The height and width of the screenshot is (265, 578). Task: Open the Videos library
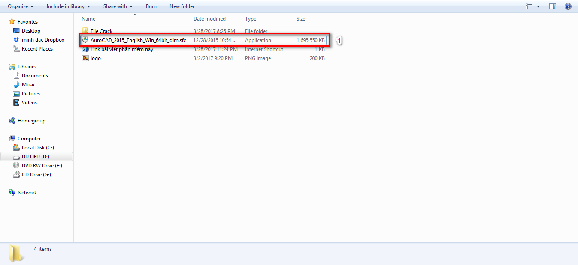click(29, 103)
